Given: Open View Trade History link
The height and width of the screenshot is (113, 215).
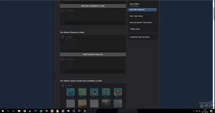Looking at the screenshot, I should click(x=136, y=16).
